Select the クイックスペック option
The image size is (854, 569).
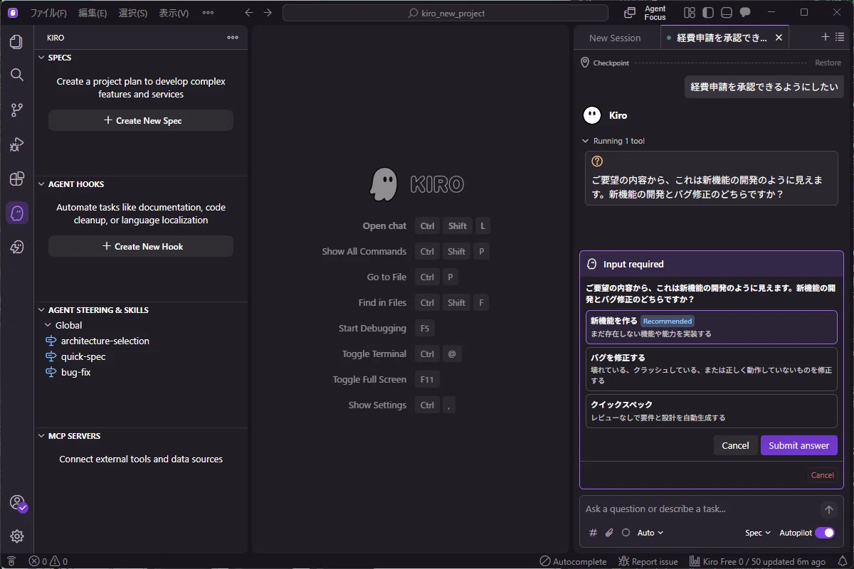click(712, 410)
